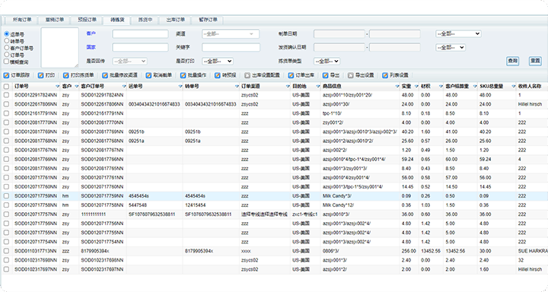Toggle the select-all checkbox in table header

6,86
